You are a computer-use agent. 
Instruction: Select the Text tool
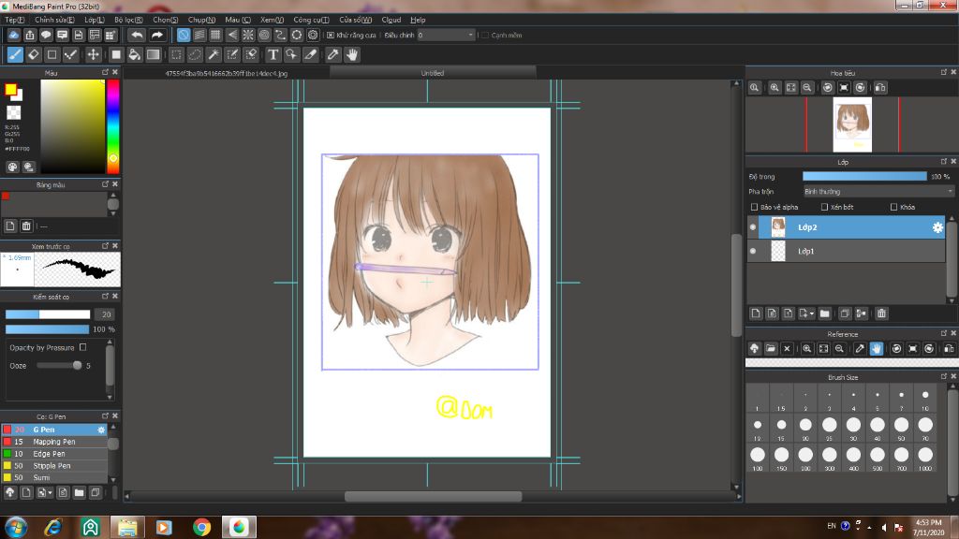(x=273, y=55)
